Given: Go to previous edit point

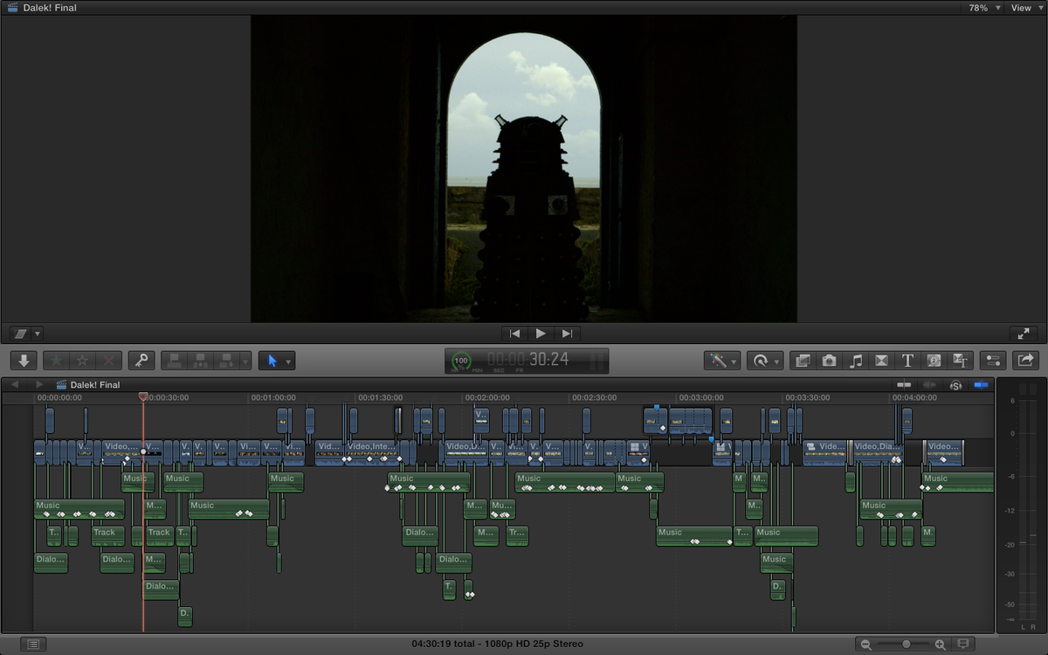Looking at the screenshot, I should click(514, 334).
